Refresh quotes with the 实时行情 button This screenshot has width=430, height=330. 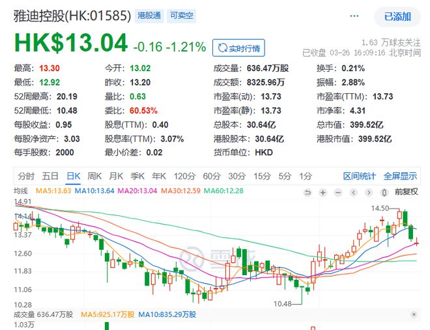click(x=238, y=48)
